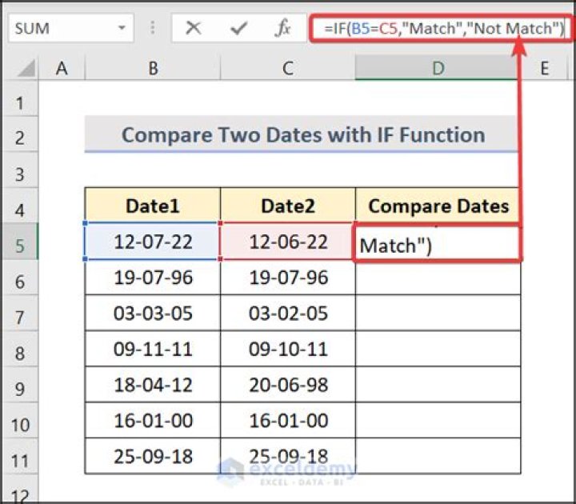Click cell C5 containing 12-06-22
The width and height of the screenshot is (576, 504).
288,242
